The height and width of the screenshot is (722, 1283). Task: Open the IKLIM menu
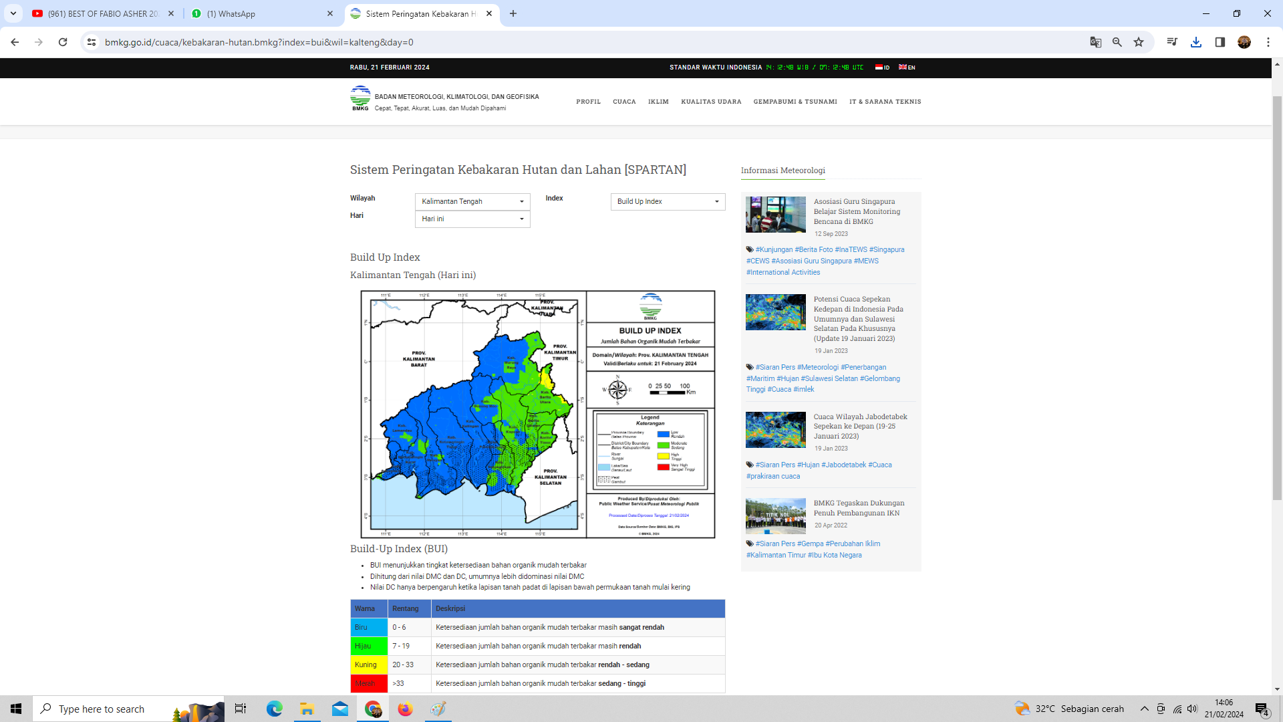click(x=658, y=102)
